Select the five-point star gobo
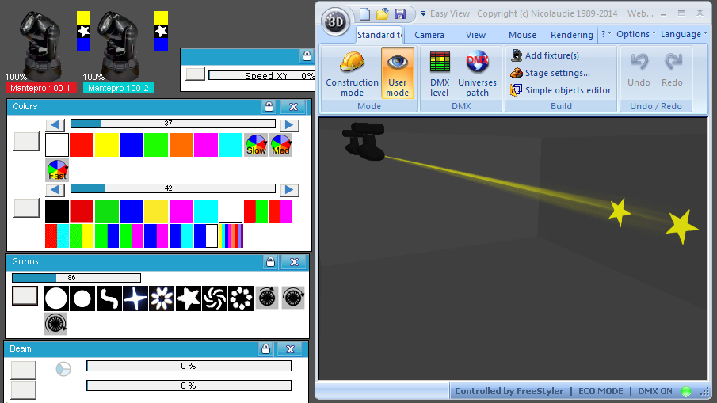Image resolution: width=717 pixels, height=403 pixels. 189,298
